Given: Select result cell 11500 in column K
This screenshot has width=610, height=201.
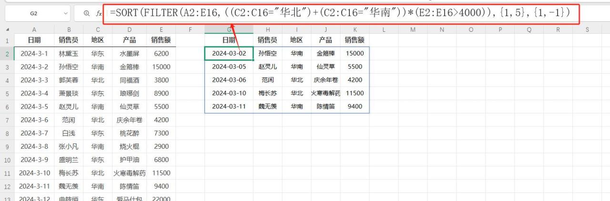Looking at the screenshot, I should 355,94.
